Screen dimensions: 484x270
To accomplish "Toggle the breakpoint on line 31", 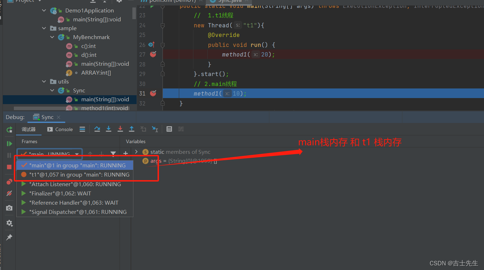I will point(153,93).
